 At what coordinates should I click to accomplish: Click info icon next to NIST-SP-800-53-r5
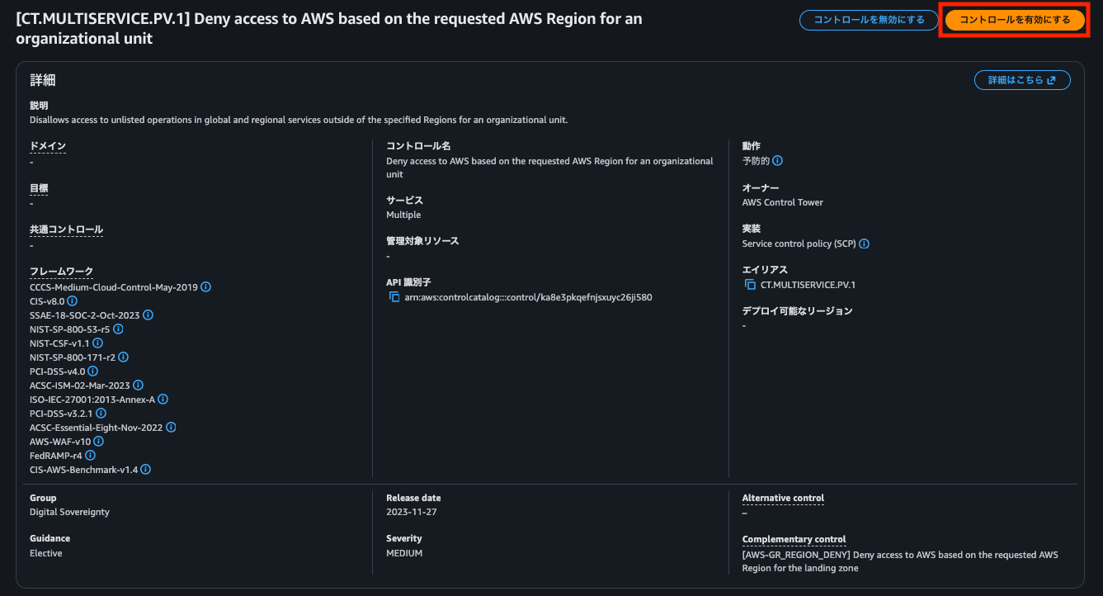pos(118,329)
